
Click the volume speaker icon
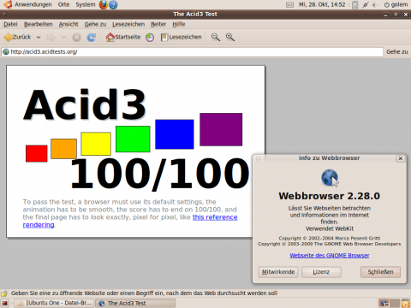(x=375, y=4)
